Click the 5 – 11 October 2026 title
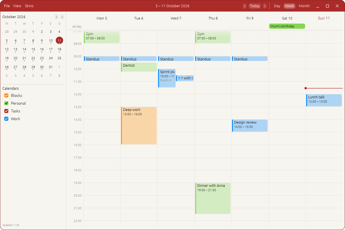345x230 pixels. 172,6
